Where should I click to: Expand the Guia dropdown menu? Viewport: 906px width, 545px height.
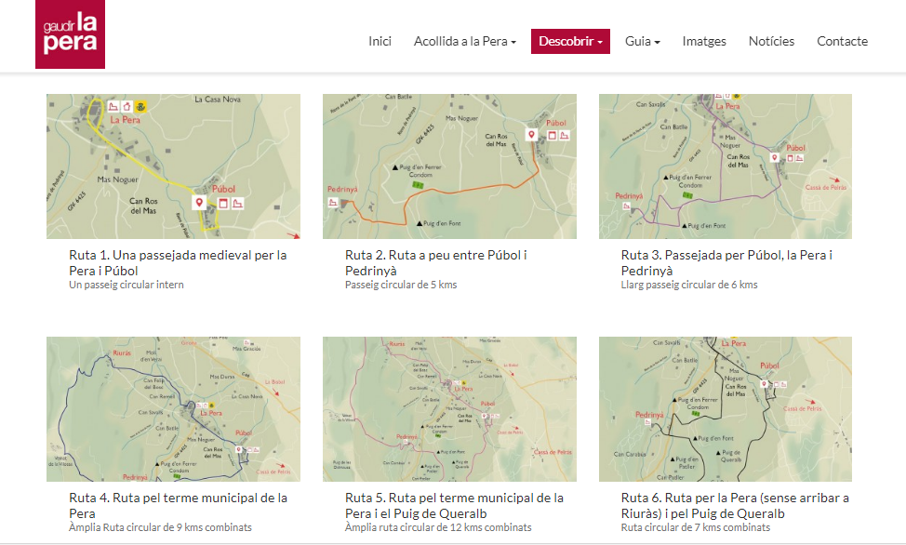[642, 41]
